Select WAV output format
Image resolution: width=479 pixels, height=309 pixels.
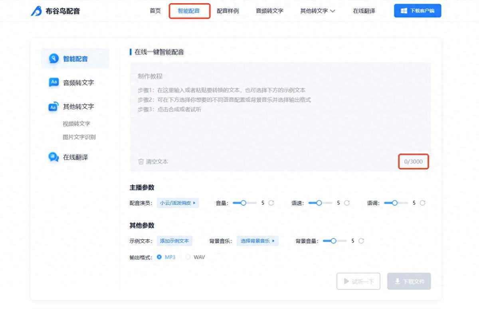(x=188, y=257)
